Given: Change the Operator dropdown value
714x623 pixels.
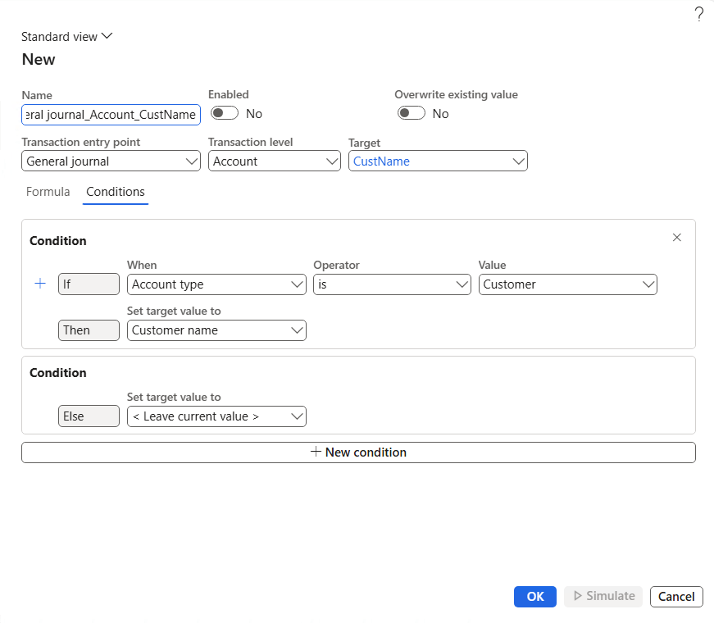Looking at the screenshot, I should tap(392, 284).
